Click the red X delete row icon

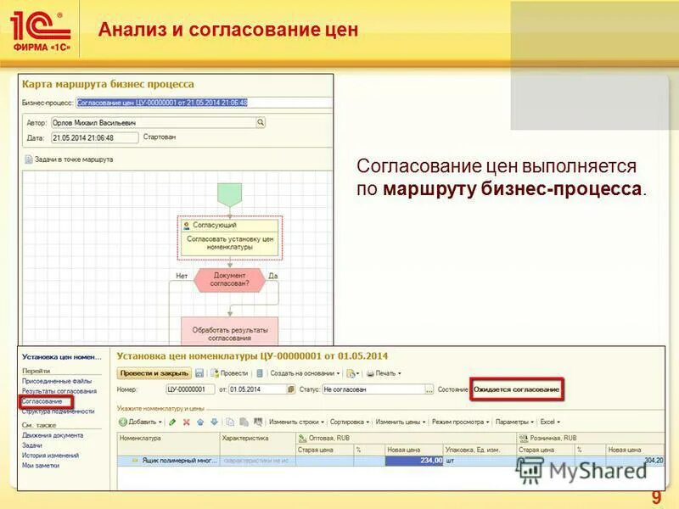coord(186,421)
